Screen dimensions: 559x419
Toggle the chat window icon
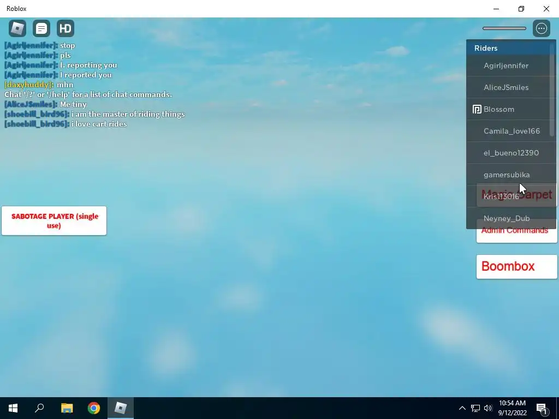tap(41, 28)
